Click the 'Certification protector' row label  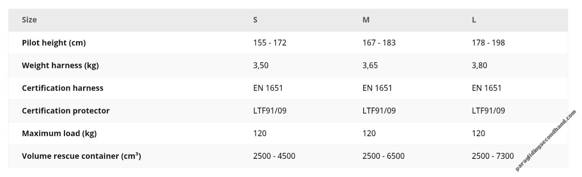(66, 111)
